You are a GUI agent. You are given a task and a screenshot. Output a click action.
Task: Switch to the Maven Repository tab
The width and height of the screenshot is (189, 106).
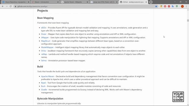click(16, 2)
